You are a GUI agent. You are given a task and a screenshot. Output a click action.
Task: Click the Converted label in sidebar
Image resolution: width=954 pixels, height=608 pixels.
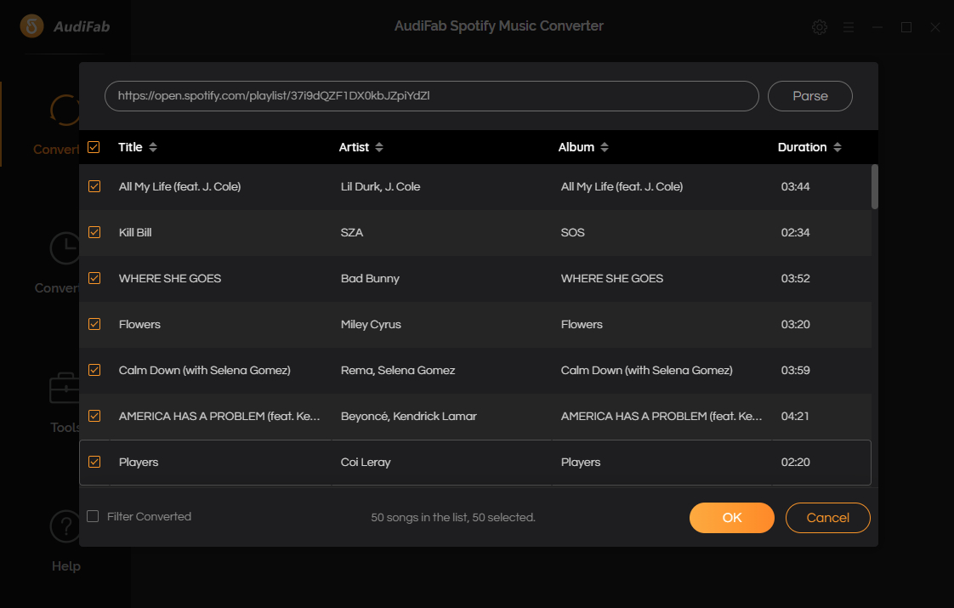pos(57,288)
